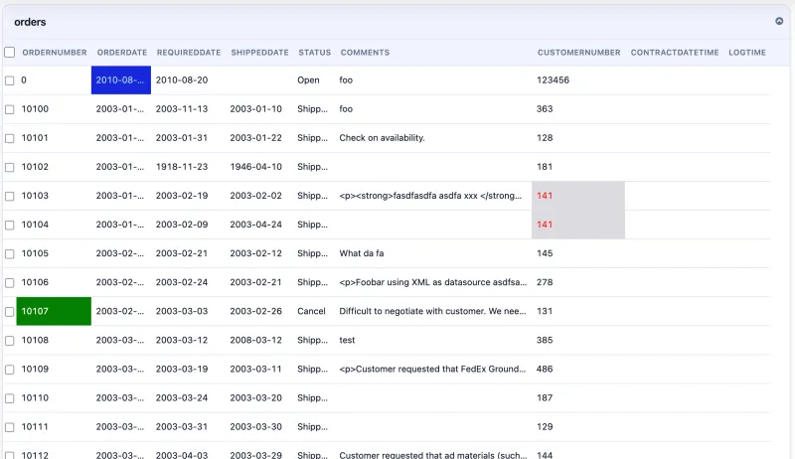Click the REQUIREDDATE column header
This screenshot has height=459, width=795.
coord(189,53)
